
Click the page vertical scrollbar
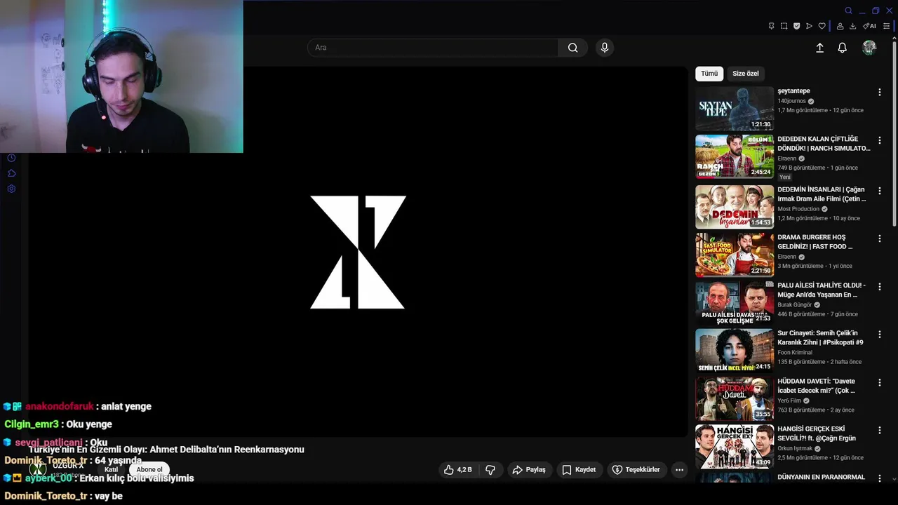click(894, 133)
